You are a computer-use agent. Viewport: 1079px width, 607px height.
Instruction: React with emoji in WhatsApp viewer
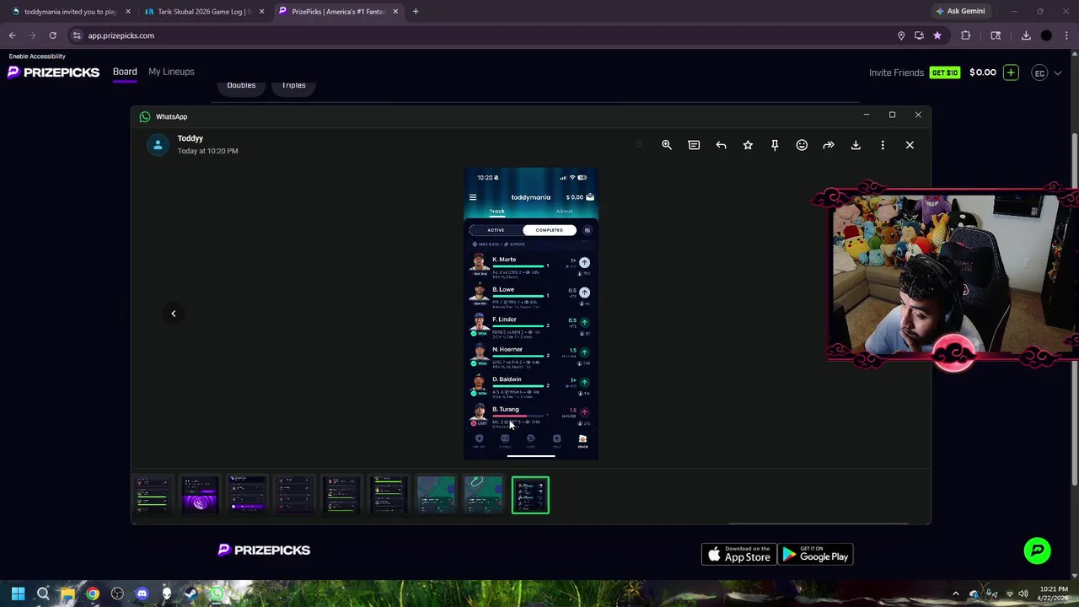click(802, 145)
